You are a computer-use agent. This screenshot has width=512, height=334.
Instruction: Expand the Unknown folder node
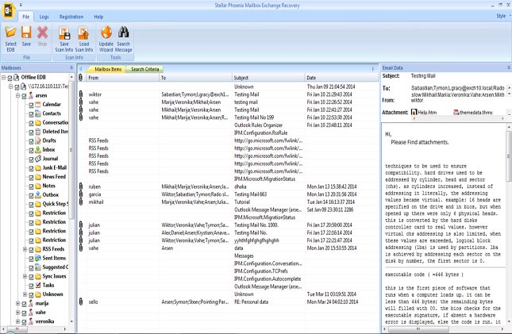point(25,294)
